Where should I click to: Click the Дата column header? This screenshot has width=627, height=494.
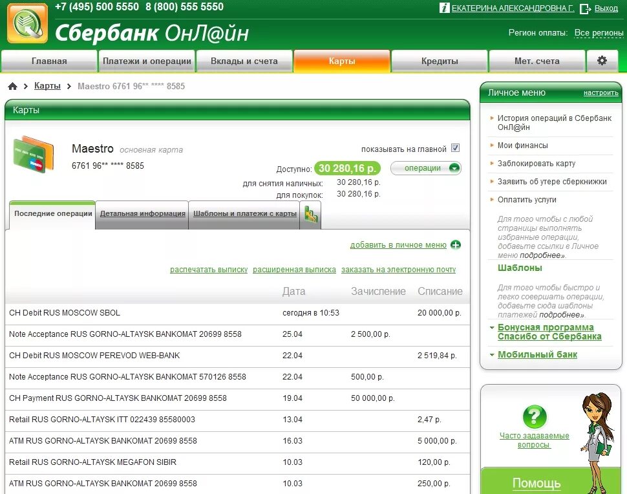pyautogui.click(x=293, y=291)
